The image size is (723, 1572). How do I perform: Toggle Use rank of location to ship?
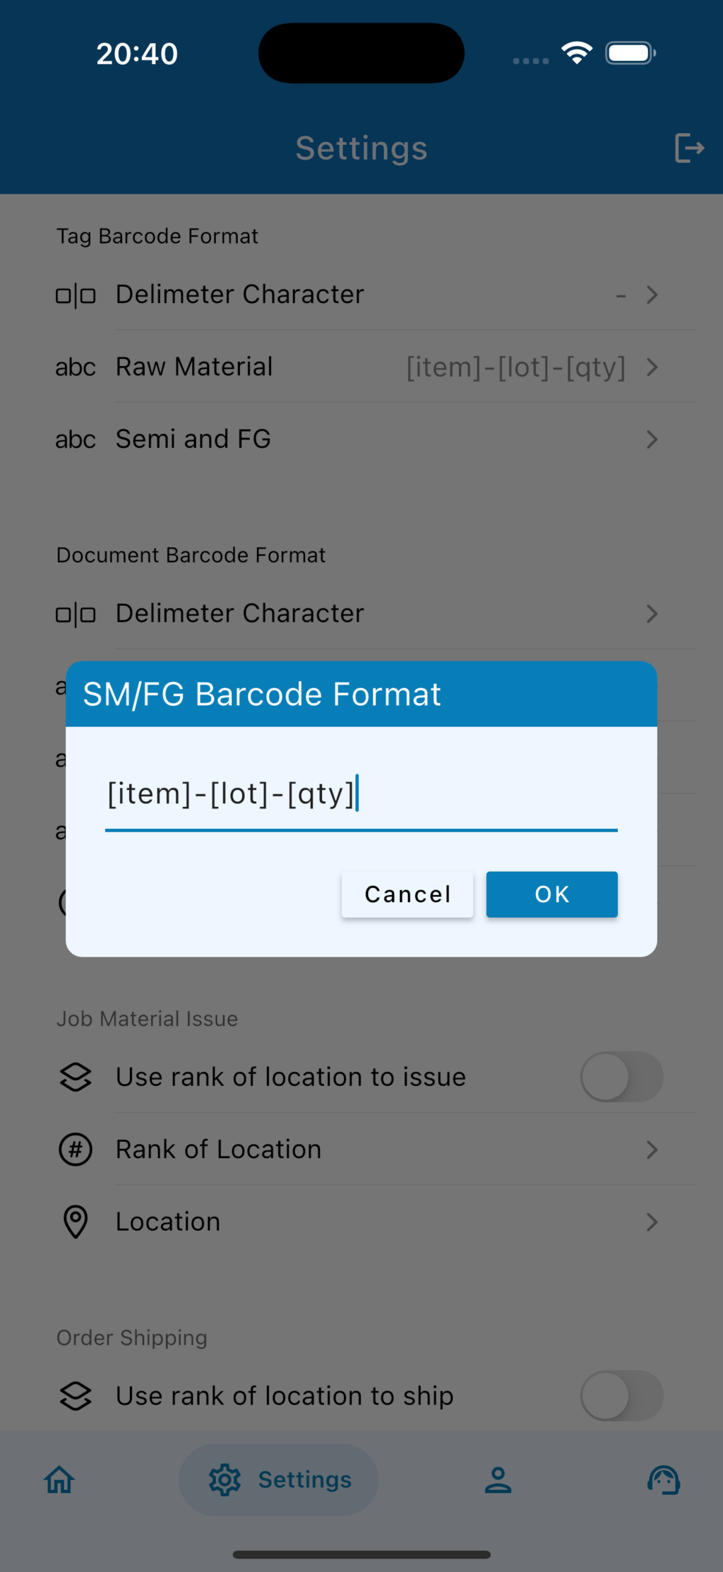pos(621,1395)
